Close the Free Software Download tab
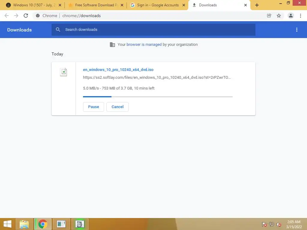This screenshot has width=307, height=230. (x=122, y=5)
